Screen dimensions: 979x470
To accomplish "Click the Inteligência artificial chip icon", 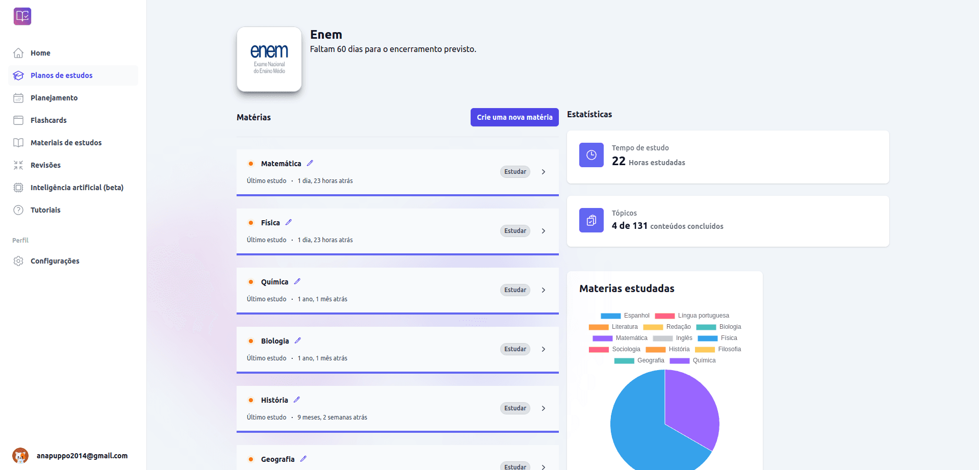I will pos(18,188).
